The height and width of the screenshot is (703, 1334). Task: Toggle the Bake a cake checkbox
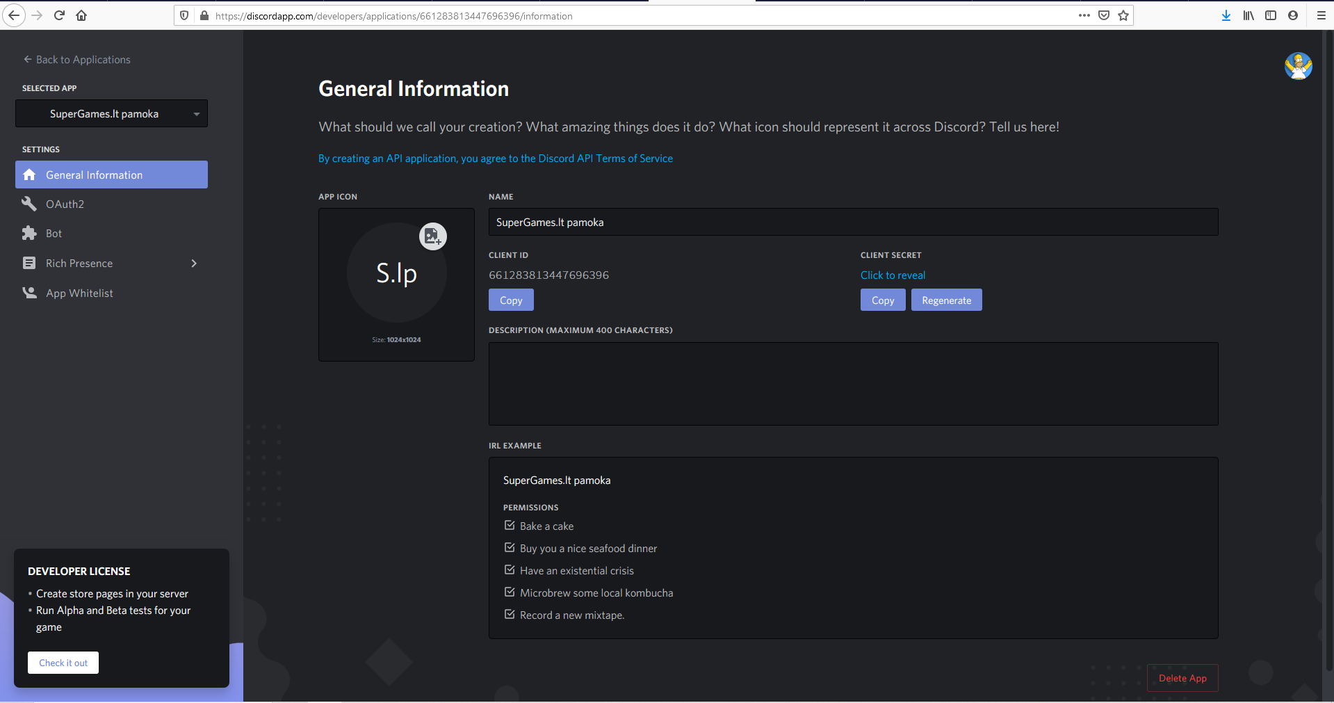(510, 526)
